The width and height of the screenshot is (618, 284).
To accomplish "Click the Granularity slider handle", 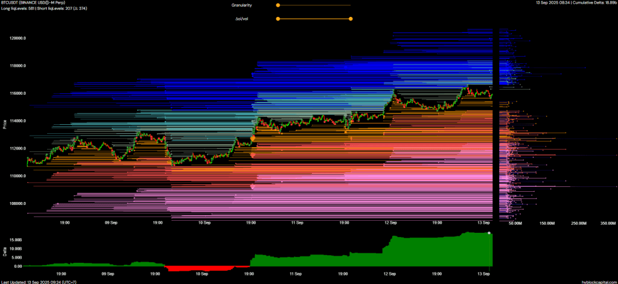I will [278, 5].
